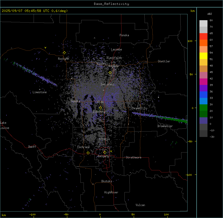Image resolution: width=223 pixels, height=218 pixels.
Task: Click the -50 tick on the right y-axis
Action: tap(190, 141)
